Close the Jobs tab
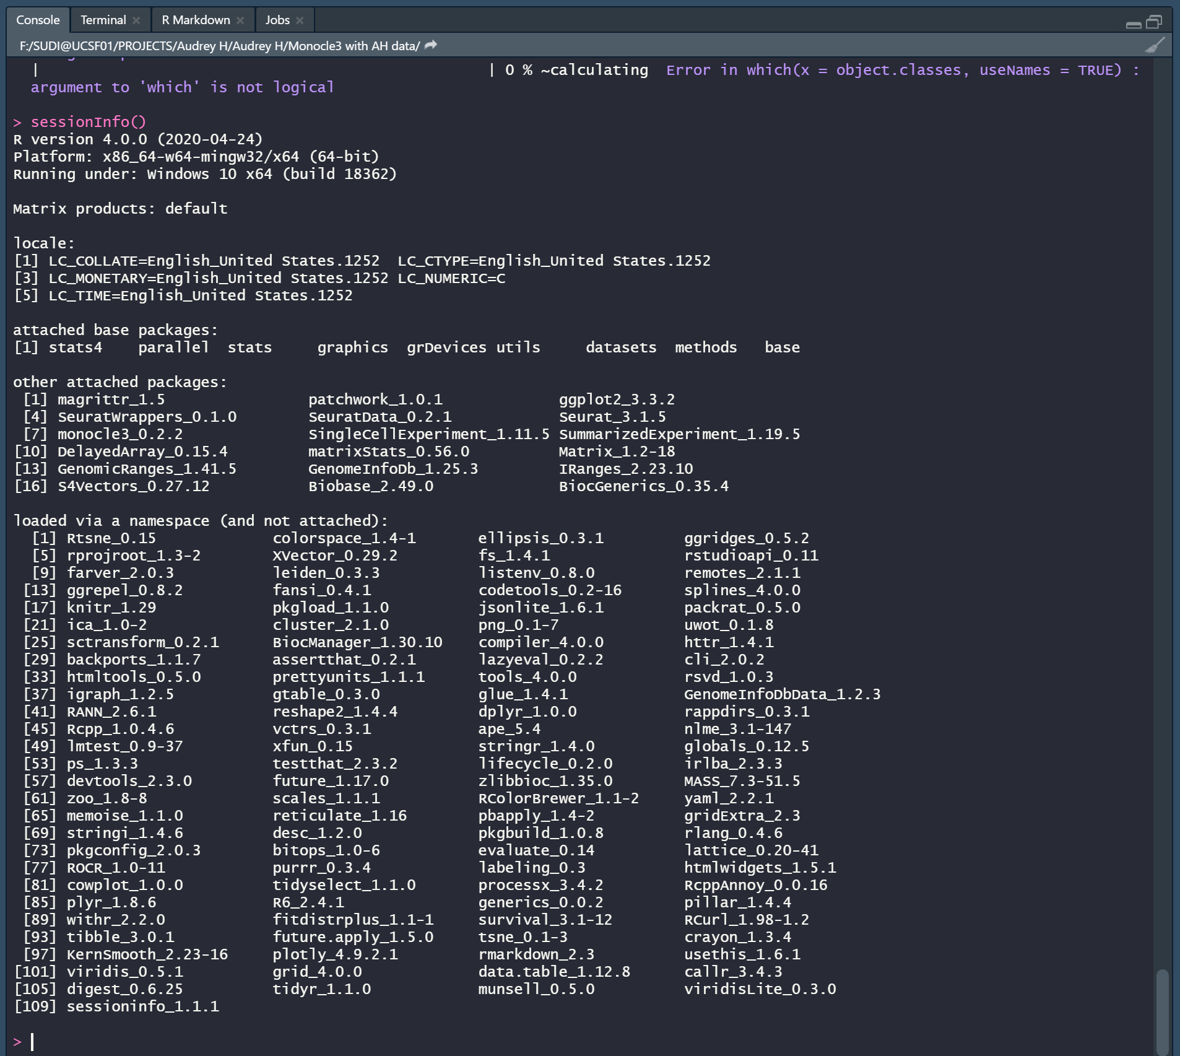Image resolution: width=1180 pixels, height=1056 pixels. (300, 20)
